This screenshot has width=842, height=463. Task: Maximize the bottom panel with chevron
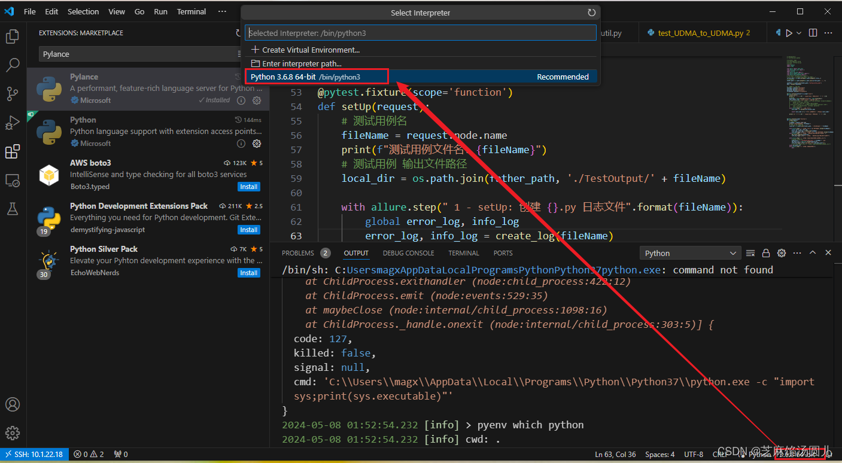813,253
